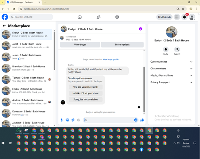
Task: Open the Facebook app icon in taskbar
Action: (x=142, y=149)
